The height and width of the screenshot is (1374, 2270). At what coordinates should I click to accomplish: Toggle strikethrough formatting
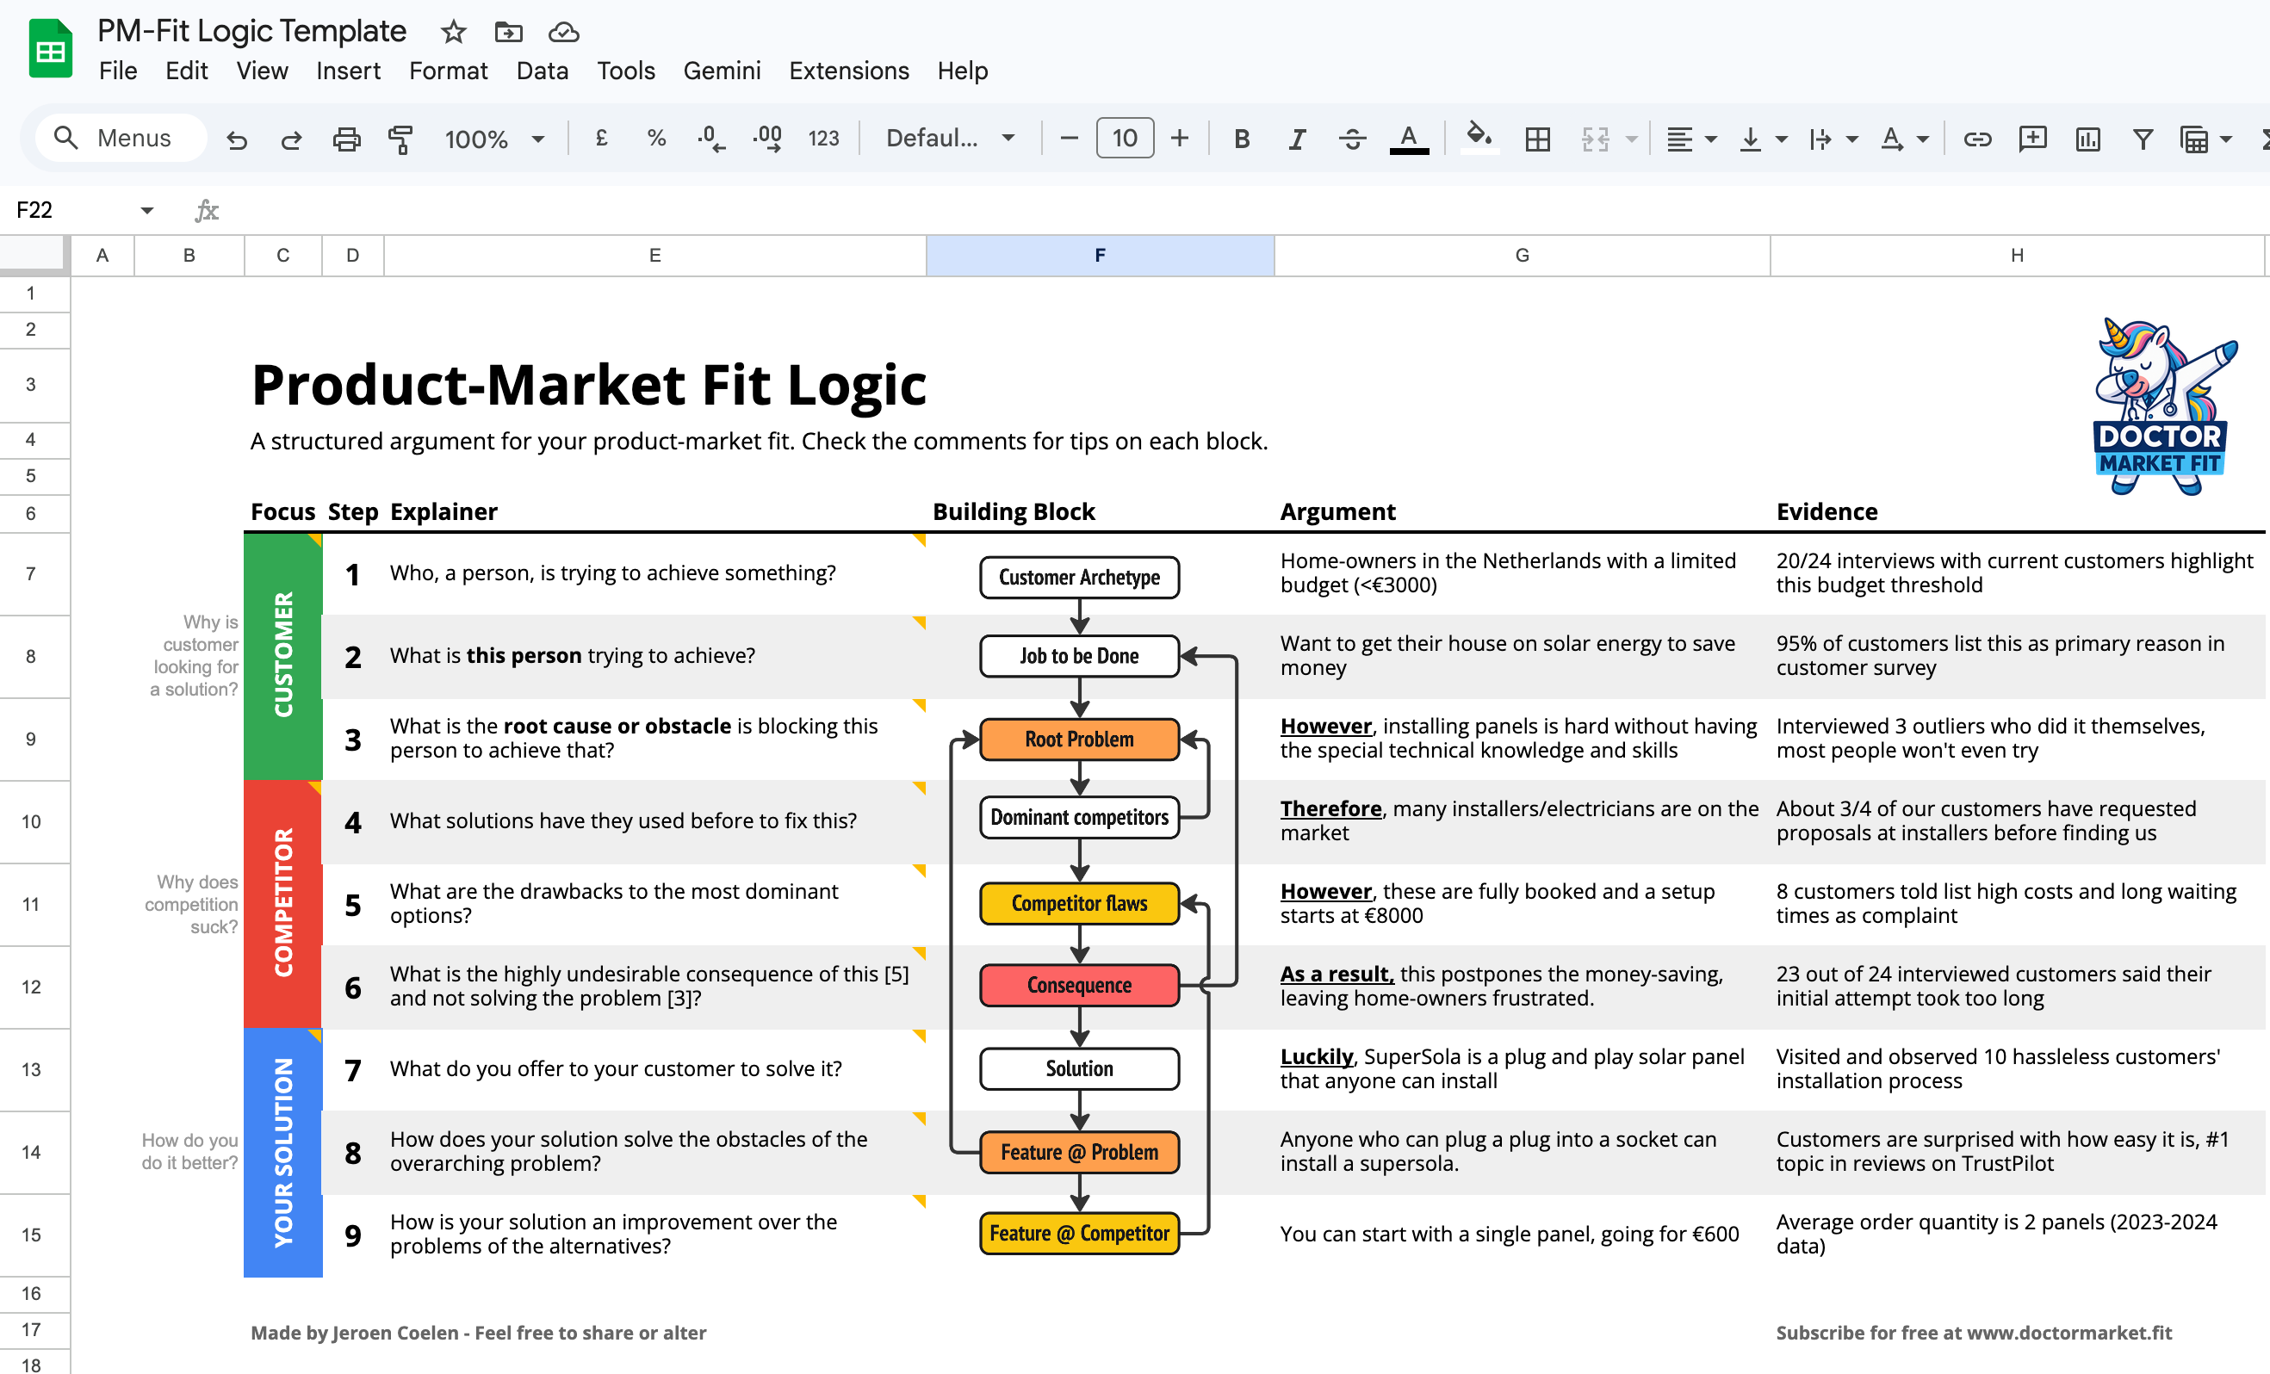1351,139
